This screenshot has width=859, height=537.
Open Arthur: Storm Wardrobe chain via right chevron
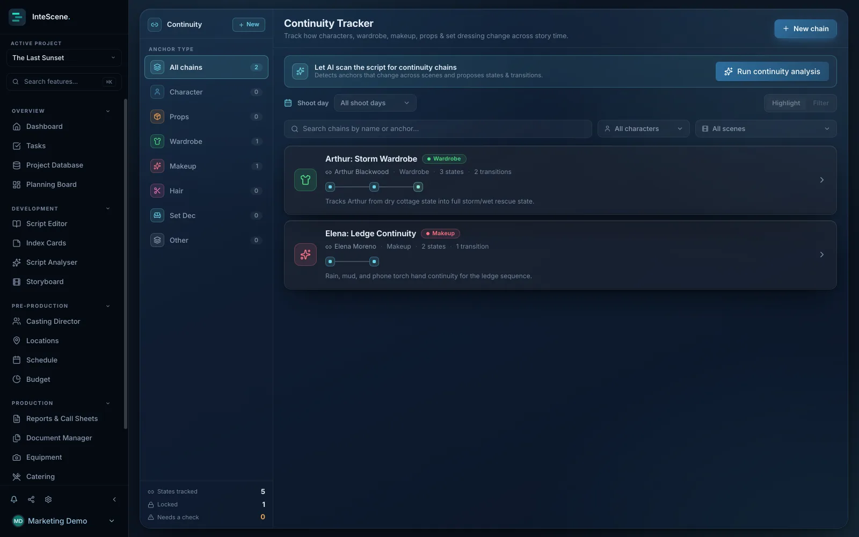pos(821,180)
